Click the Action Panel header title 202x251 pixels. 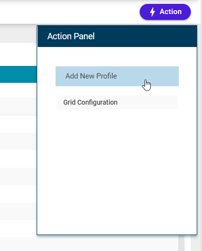[71, 36]
